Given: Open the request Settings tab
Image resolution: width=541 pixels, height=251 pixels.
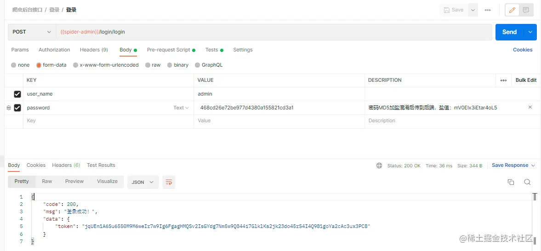Looking at the screenshot, I should pyautogui.click(x=243, y=50).
